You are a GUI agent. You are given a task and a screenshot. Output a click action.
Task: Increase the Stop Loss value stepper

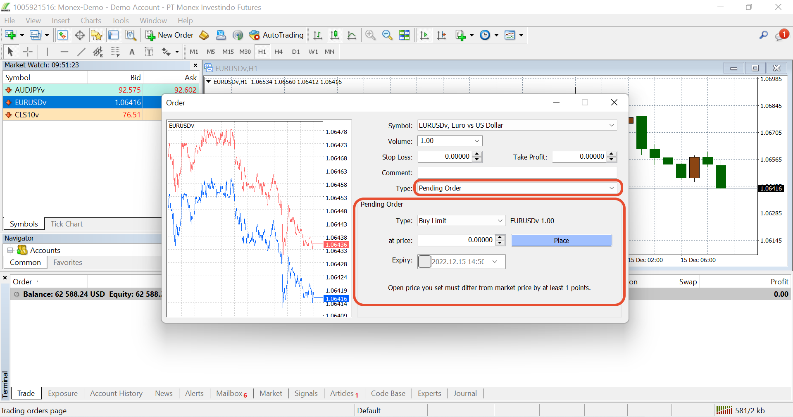pos(477,154)
